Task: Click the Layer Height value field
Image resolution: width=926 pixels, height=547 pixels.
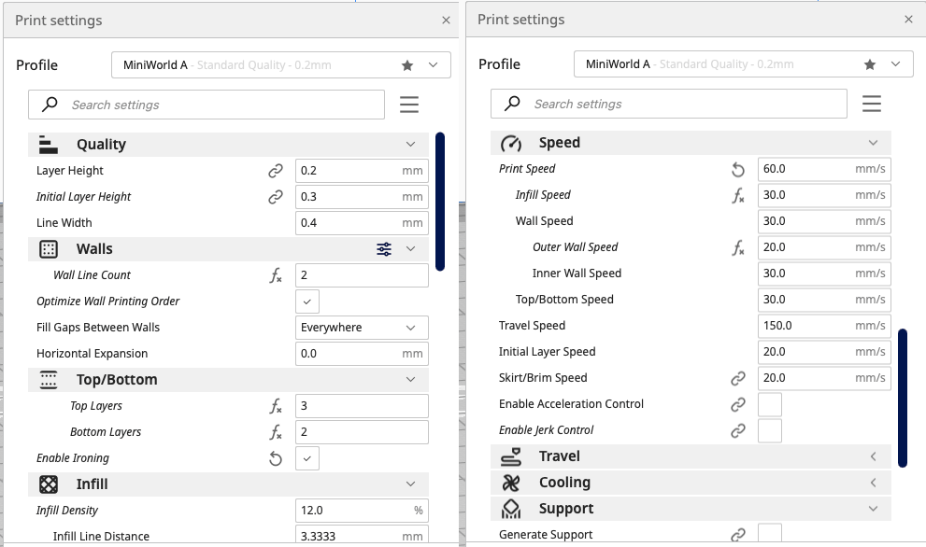Action: pyautogui.click(x=362, y=171)
